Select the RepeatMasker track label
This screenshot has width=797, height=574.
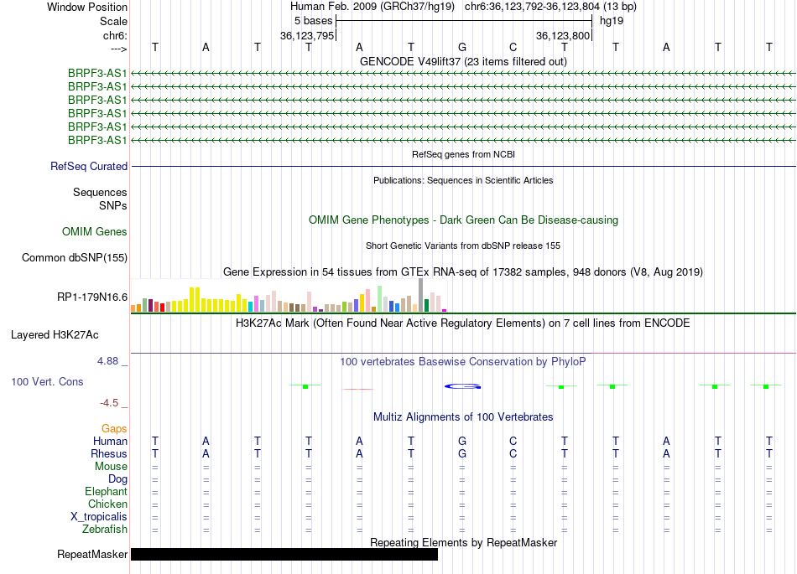92,554
